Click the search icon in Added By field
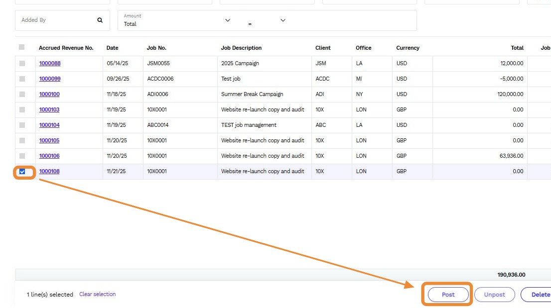Viewport: 551px width, 308px height. (100, 20)
